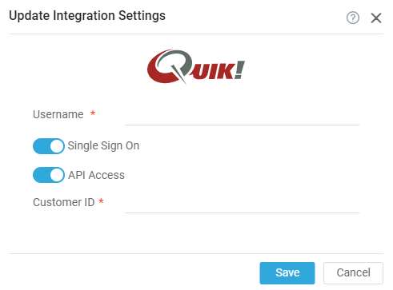
Task: Click the Customer ID field label
Action: (x=63, y=202)
